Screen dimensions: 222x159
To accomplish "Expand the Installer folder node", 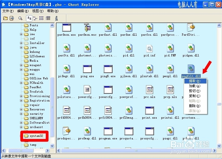I will [21, 43].
